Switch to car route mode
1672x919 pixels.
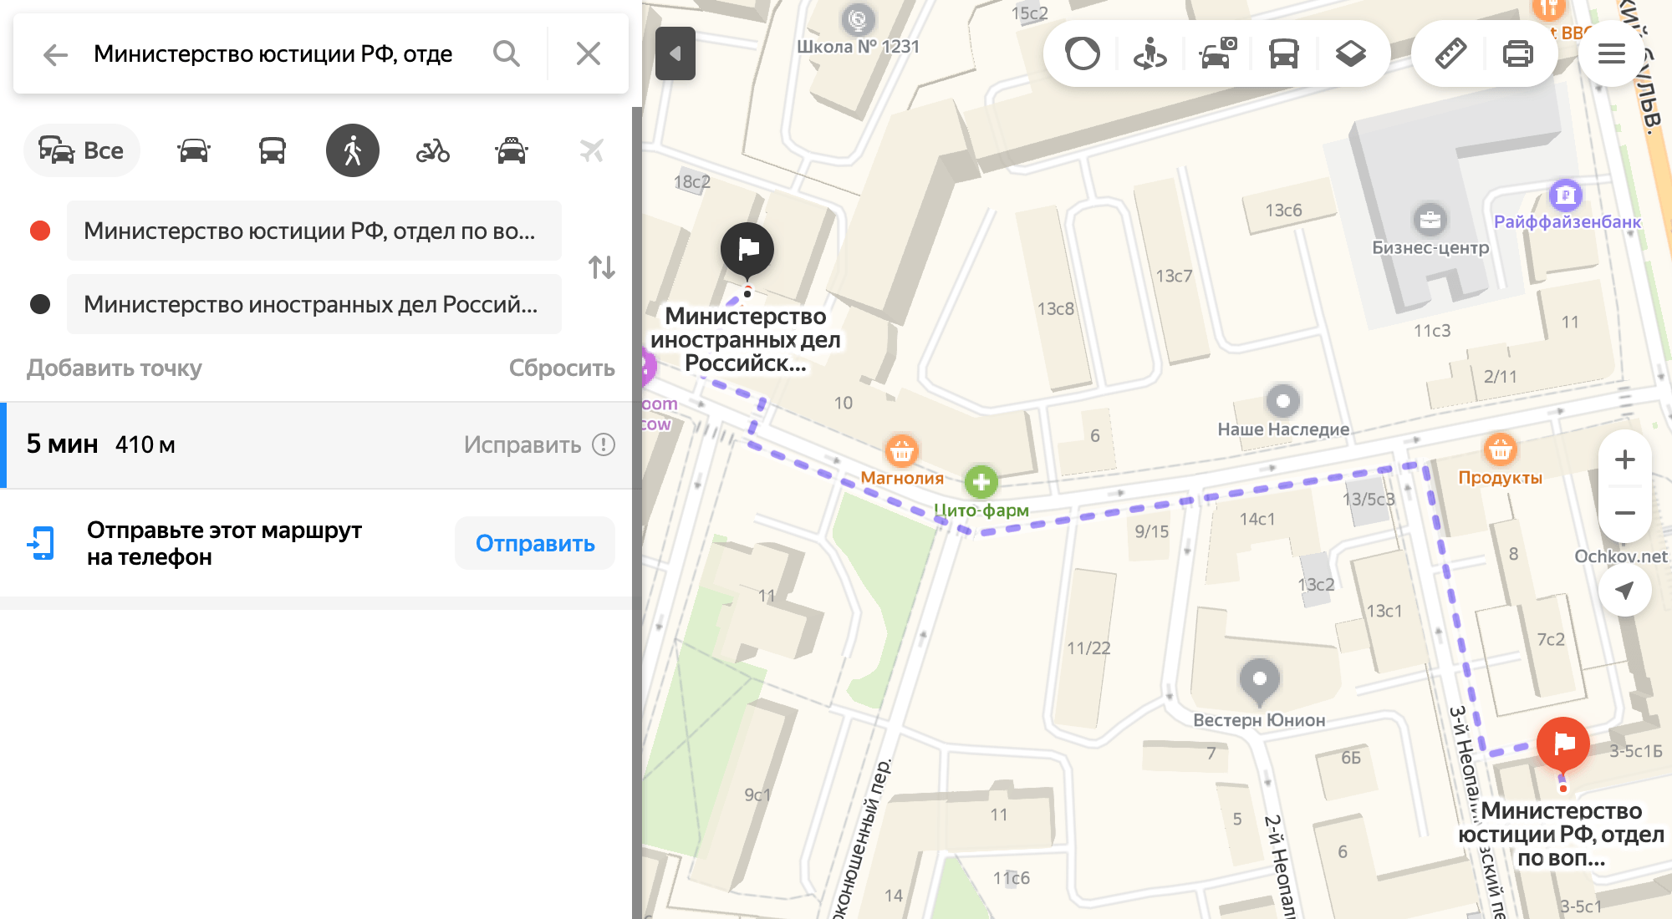point(193,151)
